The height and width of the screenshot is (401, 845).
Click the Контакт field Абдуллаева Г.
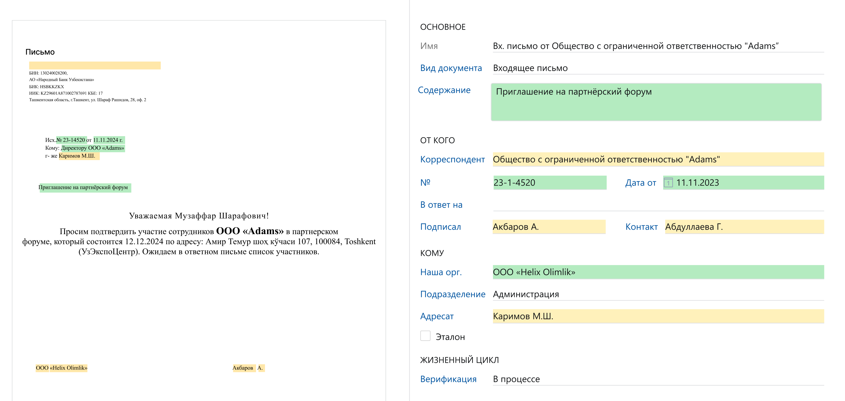(x=744, y=227)
